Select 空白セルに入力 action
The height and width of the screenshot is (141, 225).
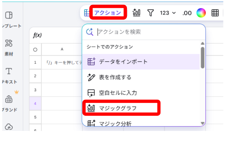pyautogui.click(x=141, y=93)
